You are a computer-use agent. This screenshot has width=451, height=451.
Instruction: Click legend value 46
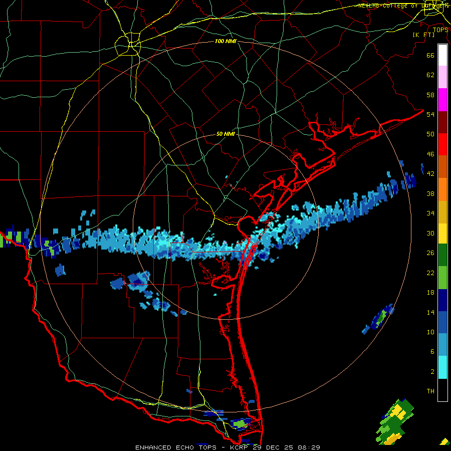pyautogui.click(x=430, y=154)
